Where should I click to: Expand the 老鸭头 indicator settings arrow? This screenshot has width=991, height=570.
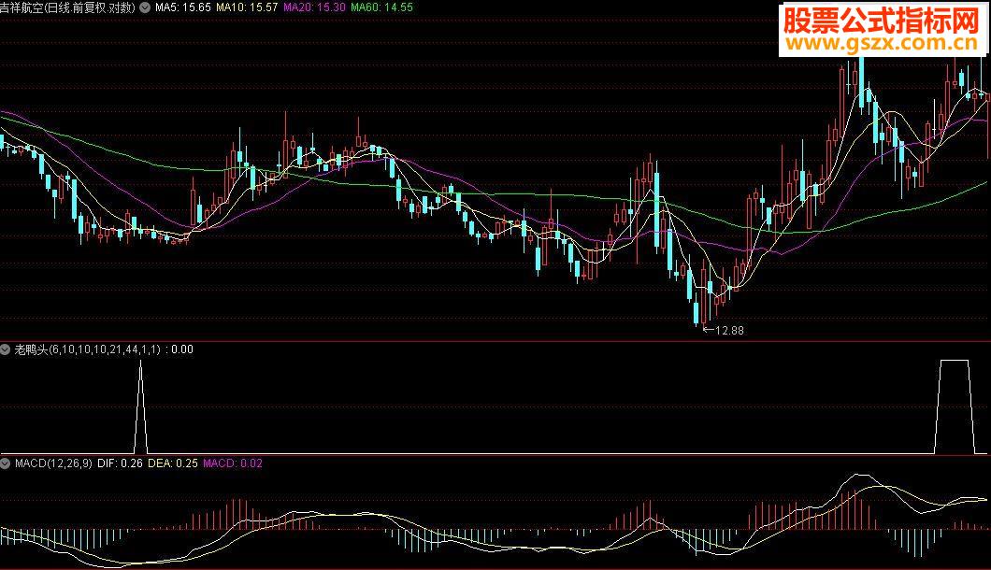pos(6,349)
